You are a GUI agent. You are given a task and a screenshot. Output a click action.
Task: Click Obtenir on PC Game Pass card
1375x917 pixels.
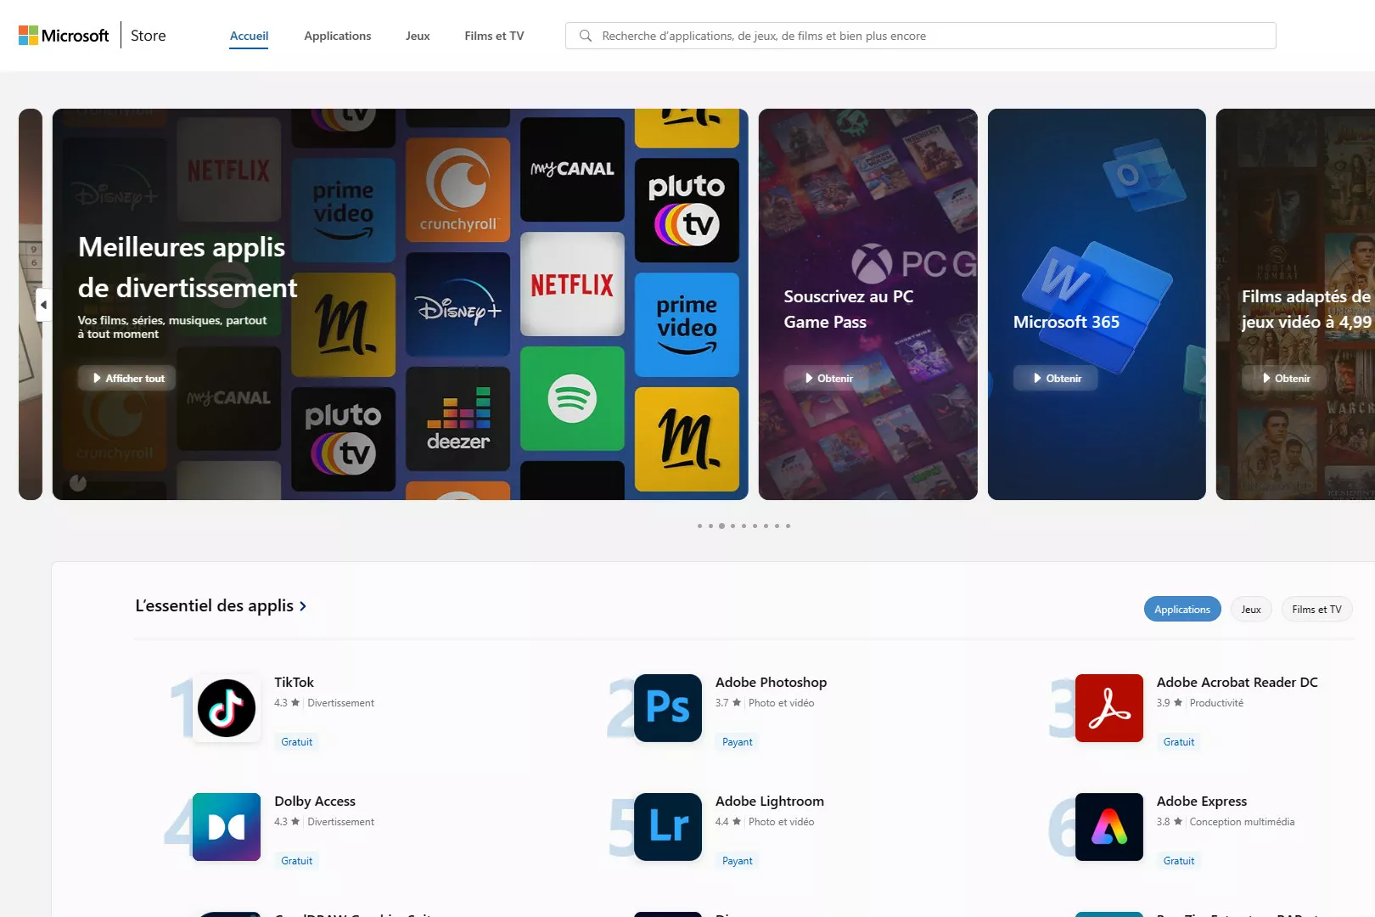click(827, 379)
